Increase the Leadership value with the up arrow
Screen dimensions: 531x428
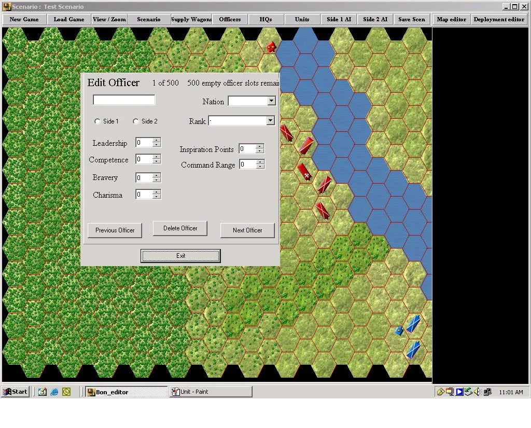point(157,140)
